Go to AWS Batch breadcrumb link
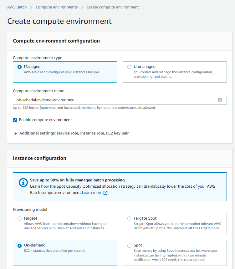 17,7
